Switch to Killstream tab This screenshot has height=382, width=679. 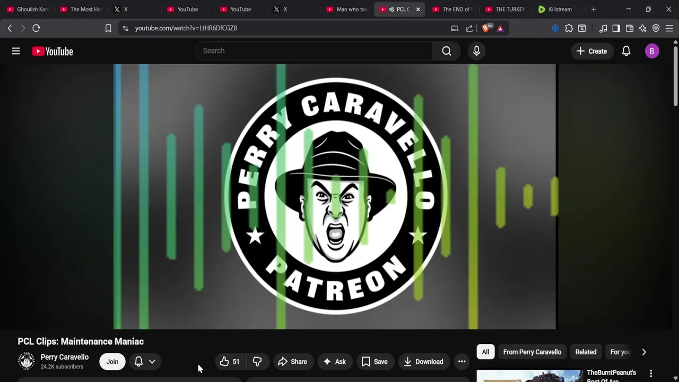[559, 9]
